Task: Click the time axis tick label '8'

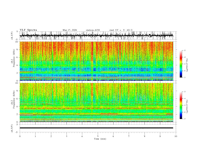Action: [144, 136]
